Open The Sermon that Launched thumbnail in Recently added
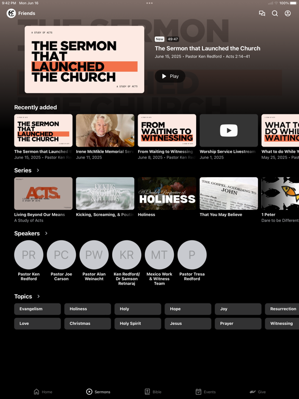Image resolution: width=299 pixels, height=399 pixels. [x=43, y=130]
